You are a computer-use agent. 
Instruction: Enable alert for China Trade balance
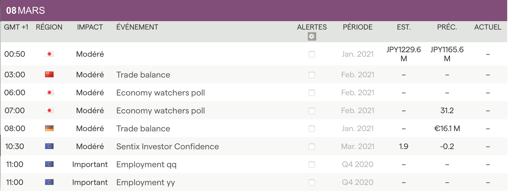tap(312, 75)
